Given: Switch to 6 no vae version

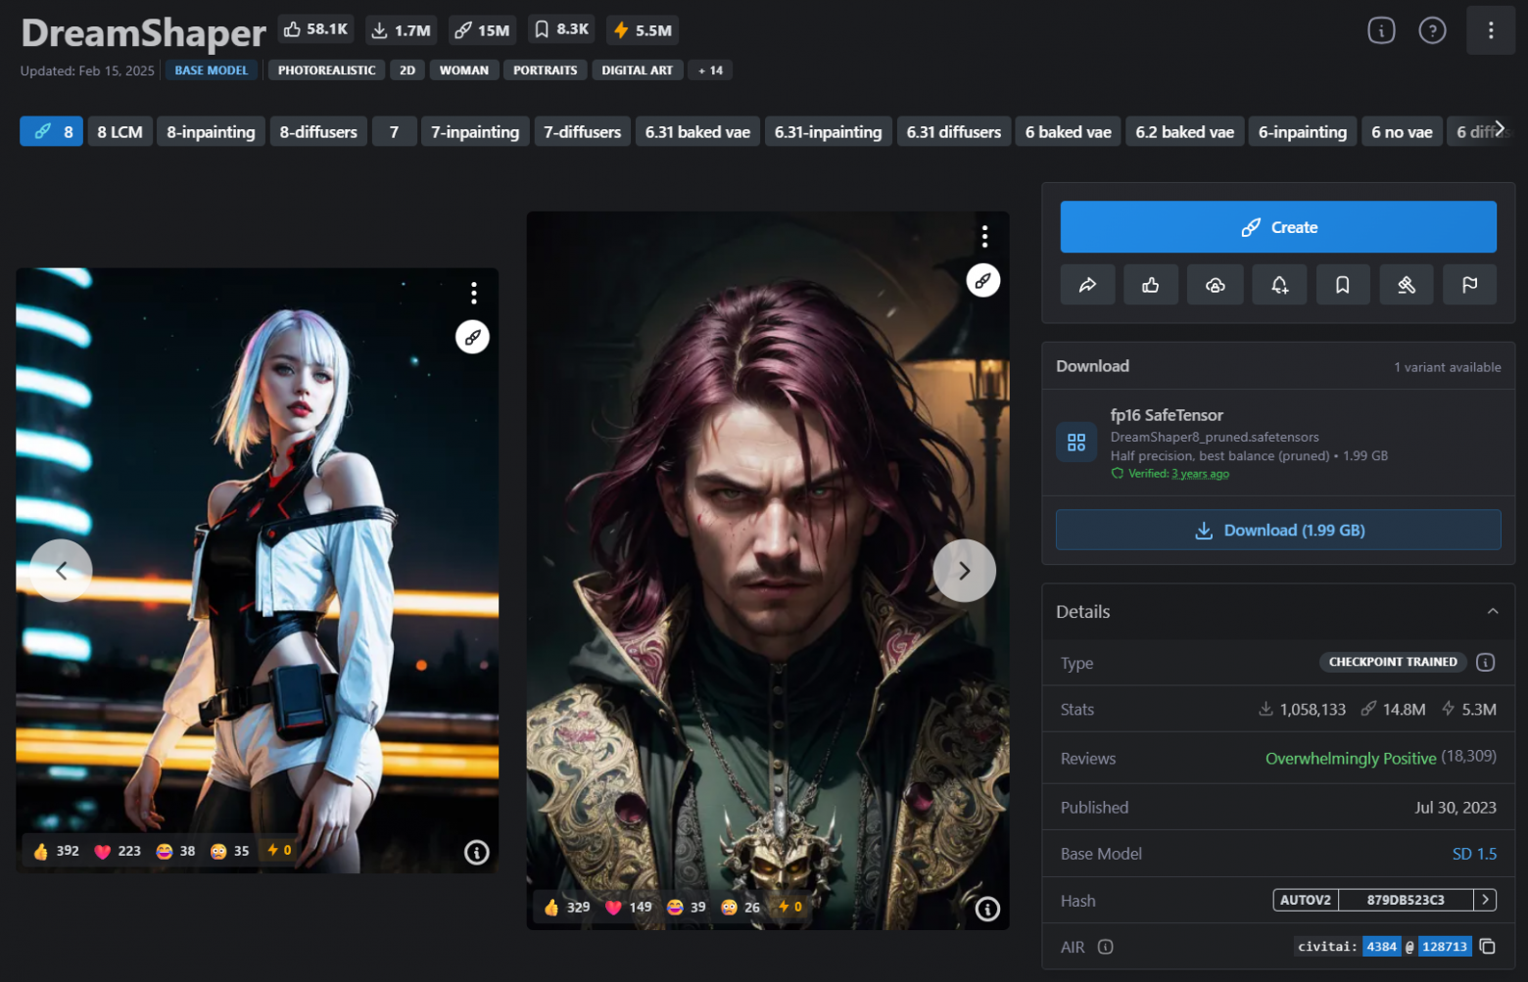Looking at the screenshot, I should click(x=1402, y=131).
